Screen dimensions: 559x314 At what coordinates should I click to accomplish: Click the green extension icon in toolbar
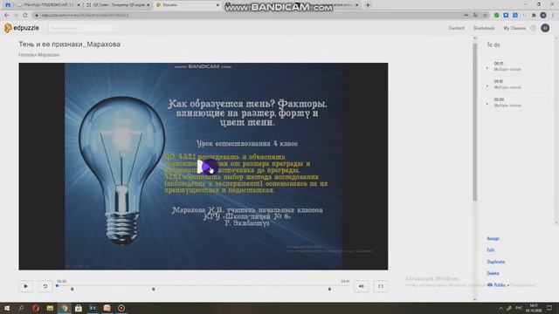click(x=497, y=16)
